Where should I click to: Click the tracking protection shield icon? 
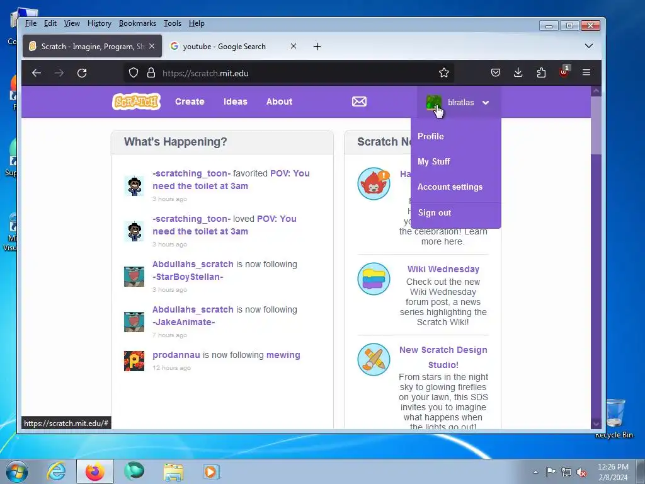pos(134,73)
